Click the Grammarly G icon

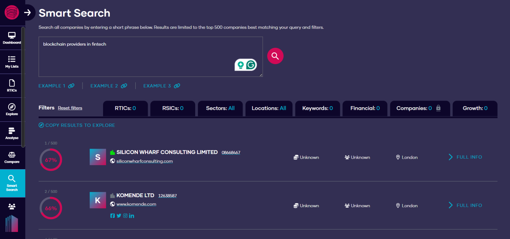pos(251,65)
